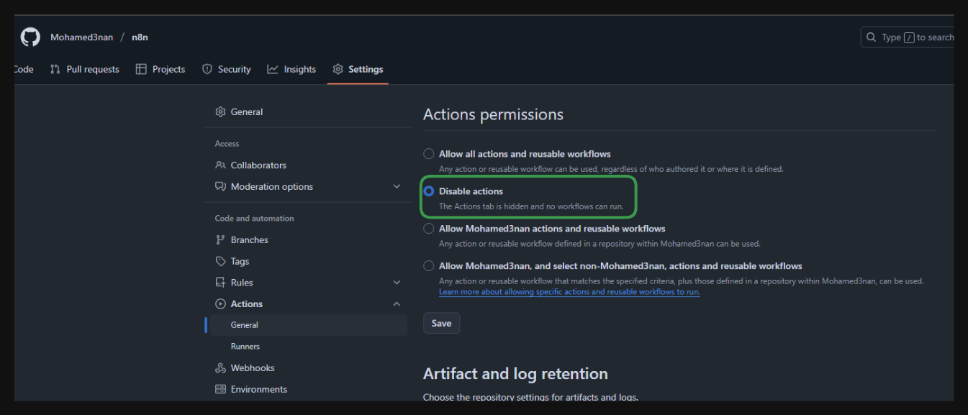Viewport: 968px width, 415px height.
Task: Click the Actions play icon in sidebar
Action: pyautogui.click(x=220, y=304)
